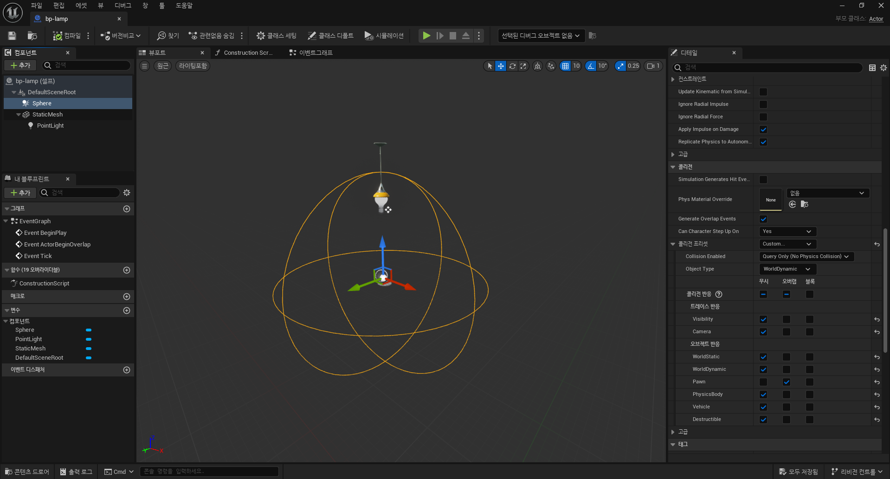Open the compile options three-dot menu
Screen dimensions: 890x479
[x=88, y=36]
